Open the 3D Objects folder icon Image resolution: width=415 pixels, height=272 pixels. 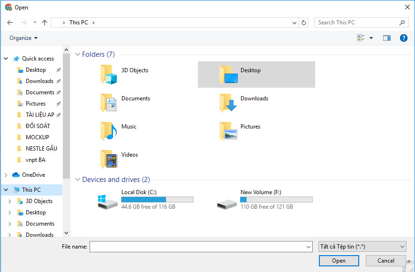click(x=108, y=74)
